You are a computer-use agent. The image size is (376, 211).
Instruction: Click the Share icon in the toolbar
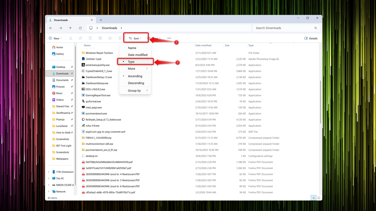(x=110, y=38)
